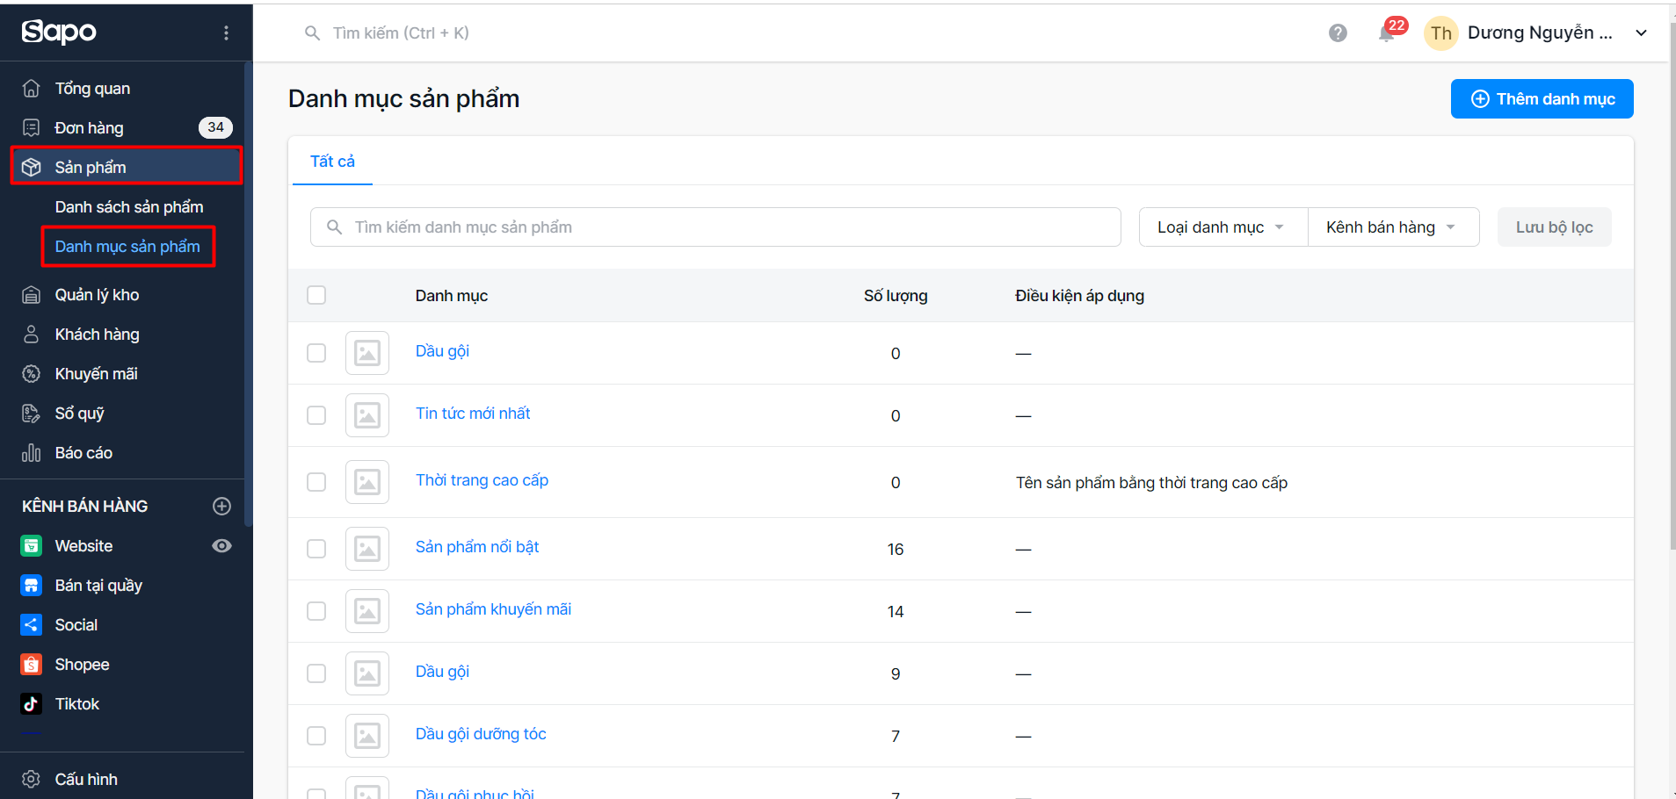
Task: Expand the Loại danh mục filter dropdown
Action: 1222,227
